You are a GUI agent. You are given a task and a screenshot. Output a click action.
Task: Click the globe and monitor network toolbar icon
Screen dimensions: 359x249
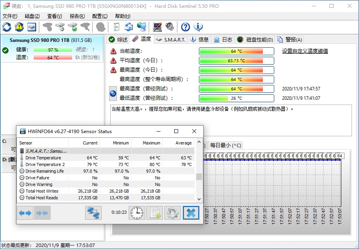(x=142, y=27)
